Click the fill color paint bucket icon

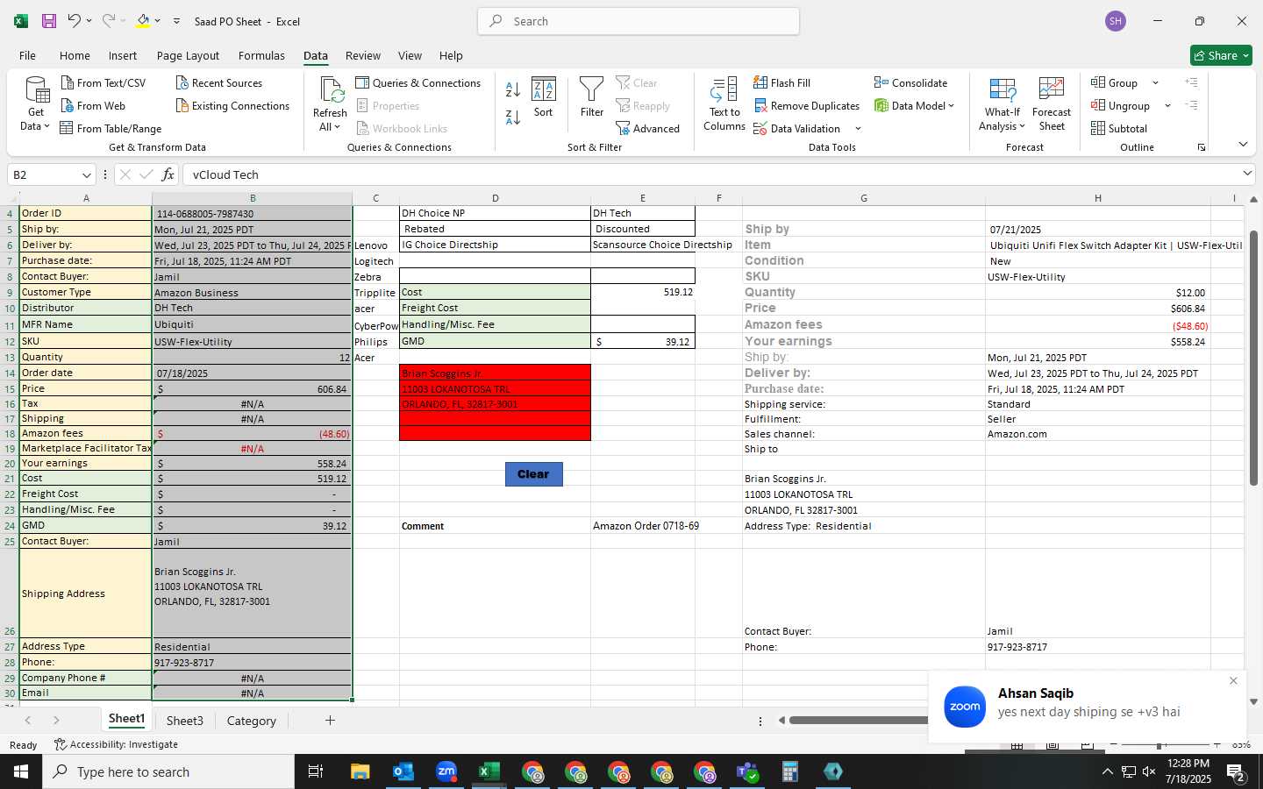coord(143,21)
